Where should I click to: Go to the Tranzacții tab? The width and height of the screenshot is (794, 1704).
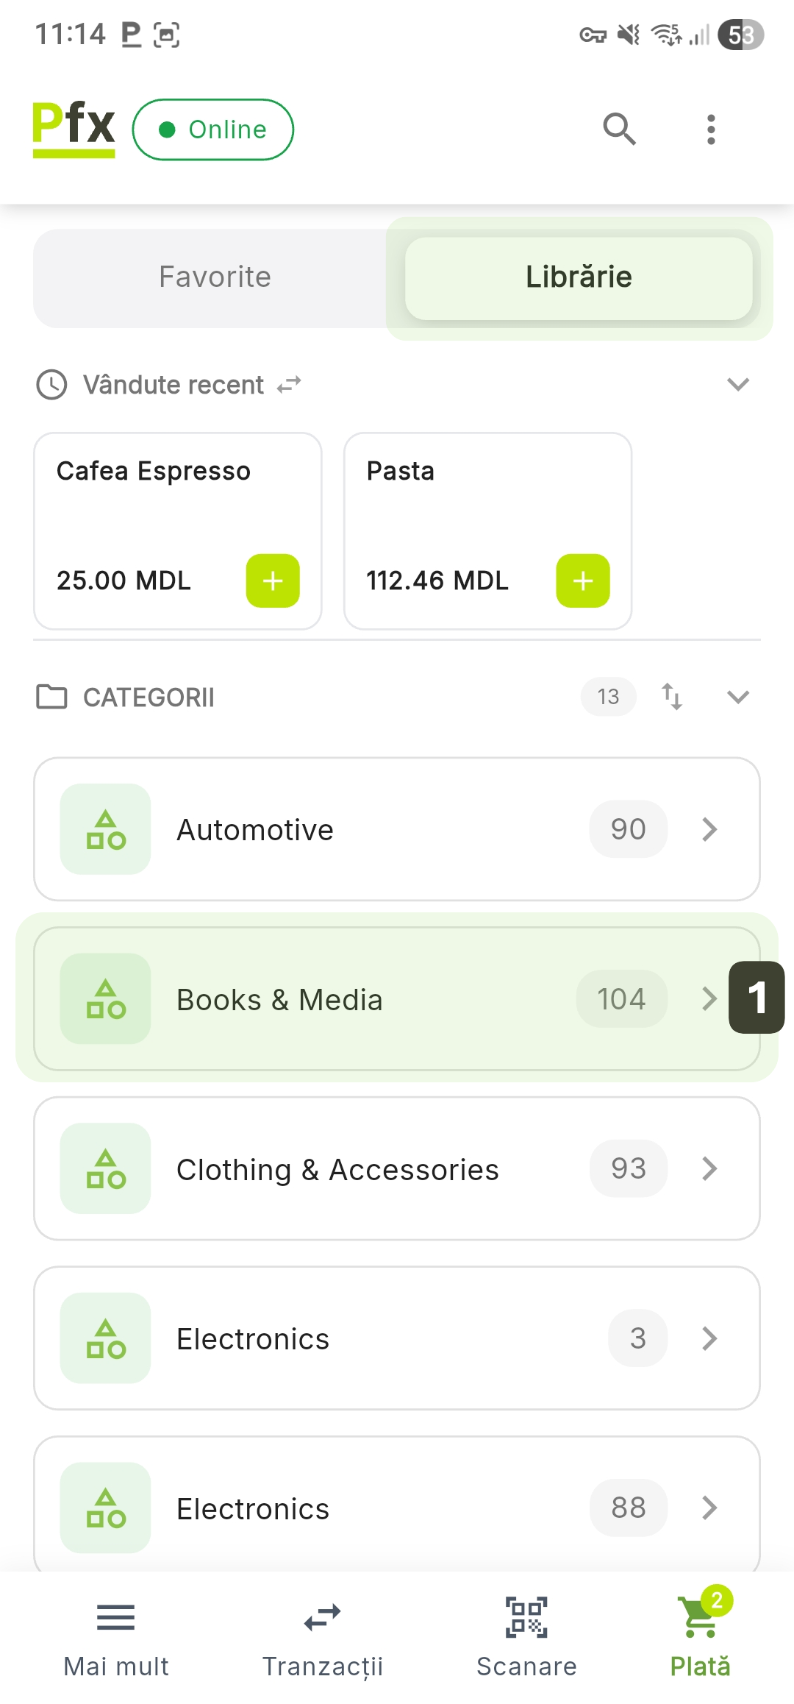click(322, 1635)
